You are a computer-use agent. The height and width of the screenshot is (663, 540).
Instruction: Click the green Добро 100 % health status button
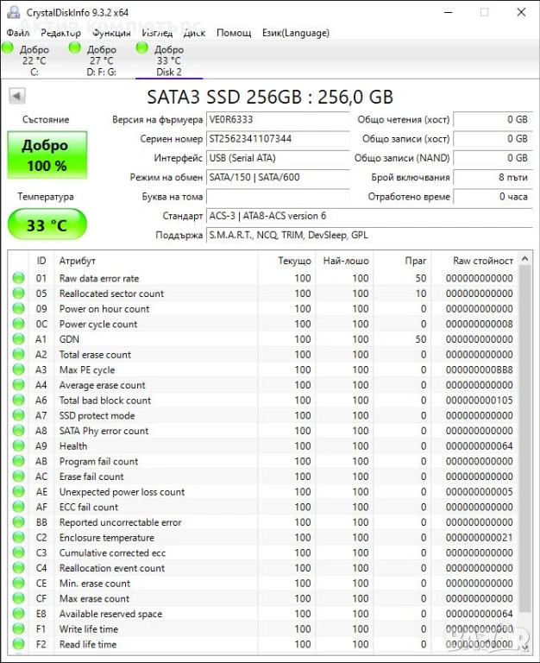[47, 155]
